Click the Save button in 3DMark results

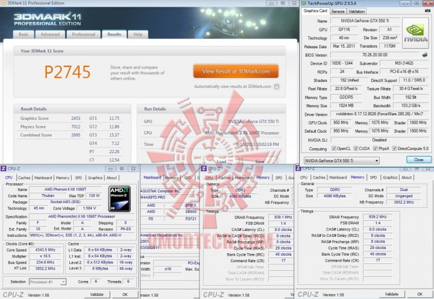(260, 162)
